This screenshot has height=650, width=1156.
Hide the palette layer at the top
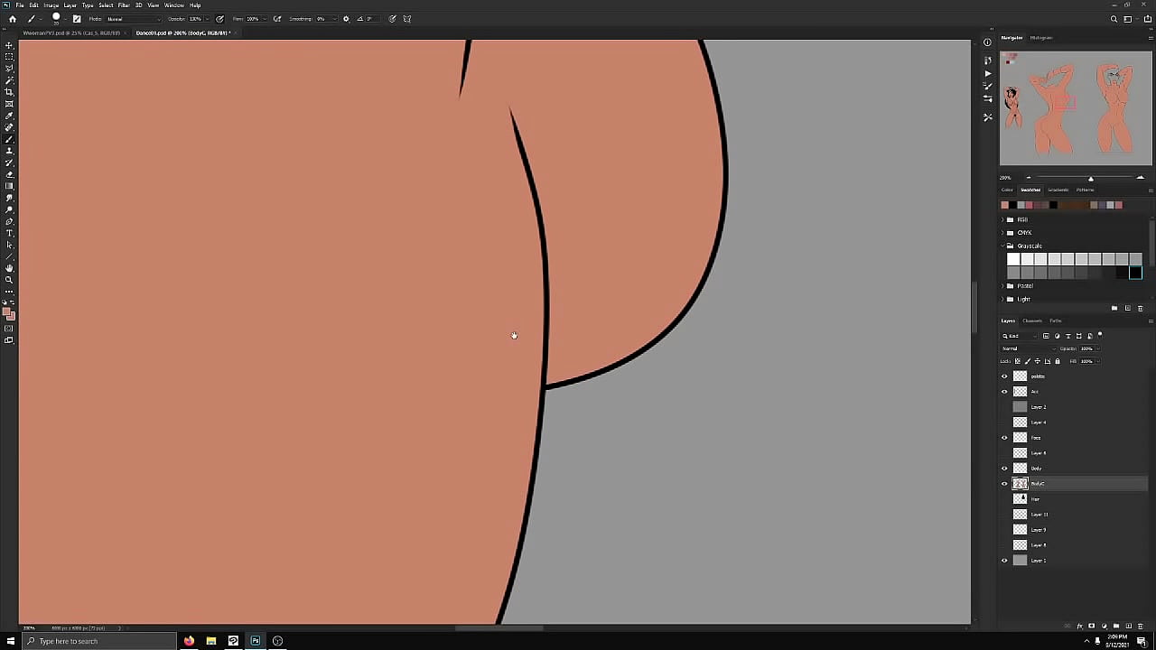tap(1004, 376)
